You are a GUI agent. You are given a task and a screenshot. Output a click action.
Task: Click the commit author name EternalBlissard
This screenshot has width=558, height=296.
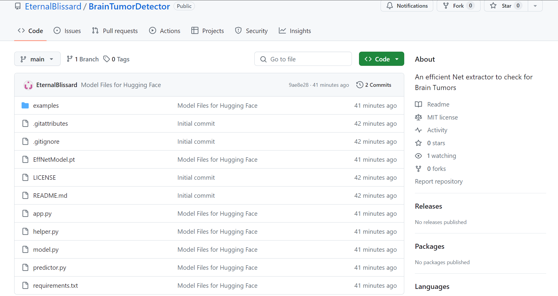pos(57,85)
